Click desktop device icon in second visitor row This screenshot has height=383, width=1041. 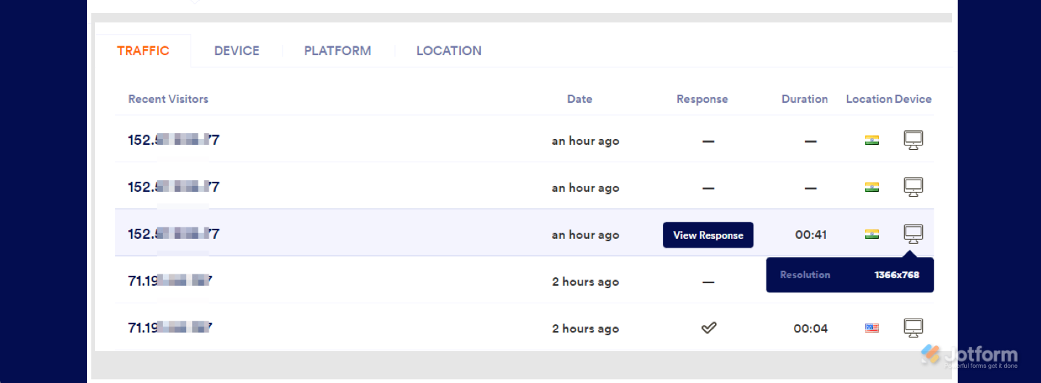914,188
